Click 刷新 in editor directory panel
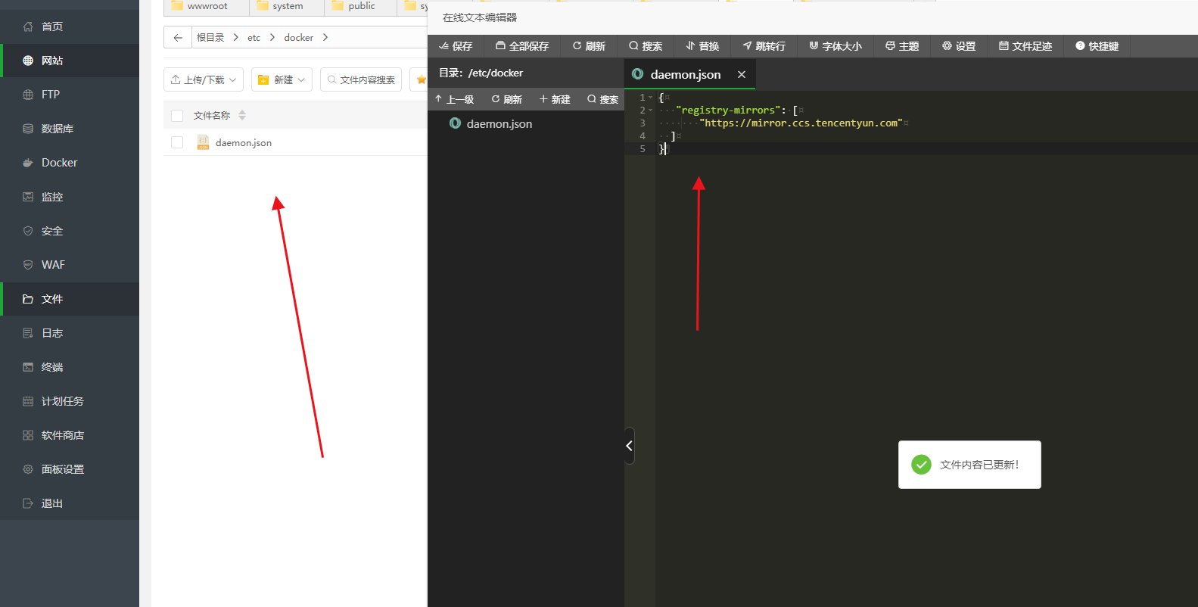 pos(507,99)
